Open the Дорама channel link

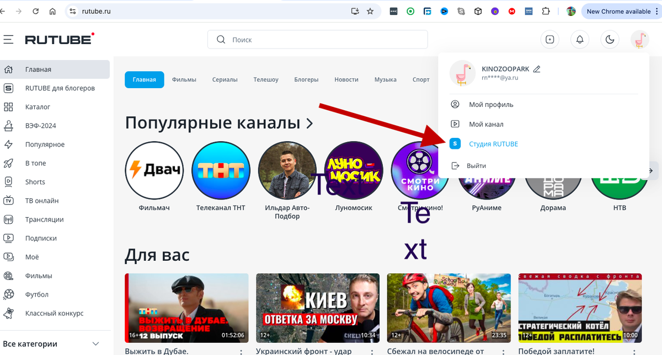tap(553, 208)
